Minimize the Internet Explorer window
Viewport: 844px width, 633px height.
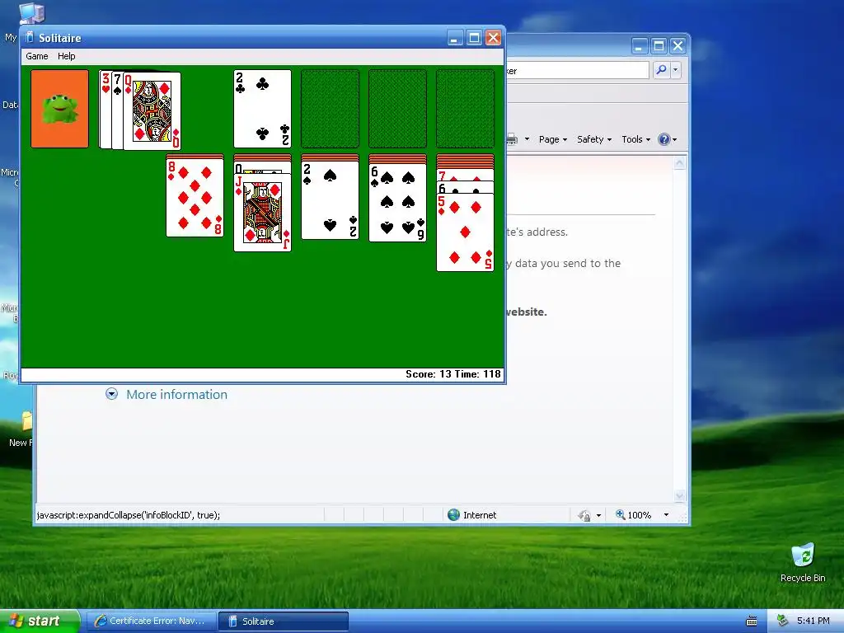pyautogui.click(x=639, y=46)
